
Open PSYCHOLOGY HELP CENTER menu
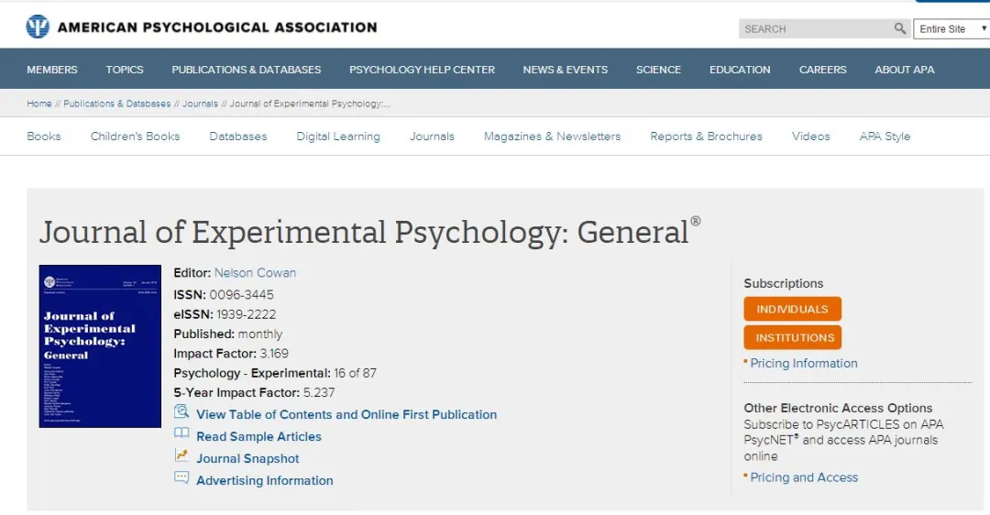[422, 70]
